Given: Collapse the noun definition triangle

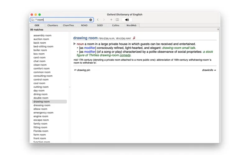Looking at the screenshot, I should 74,44.
